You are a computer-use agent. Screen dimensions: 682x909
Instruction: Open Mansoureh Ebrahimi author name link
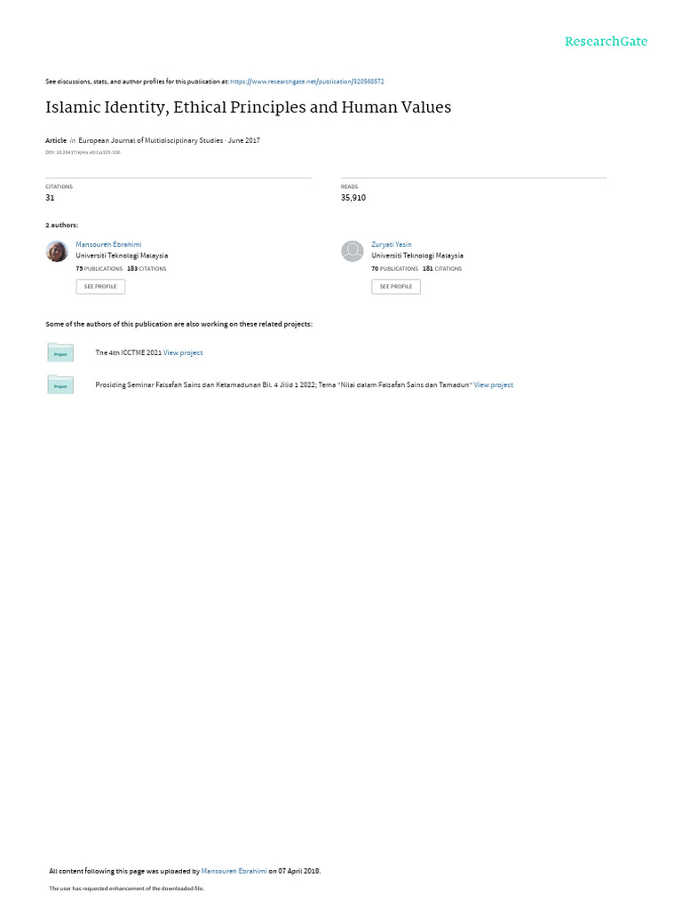point(108,245)
